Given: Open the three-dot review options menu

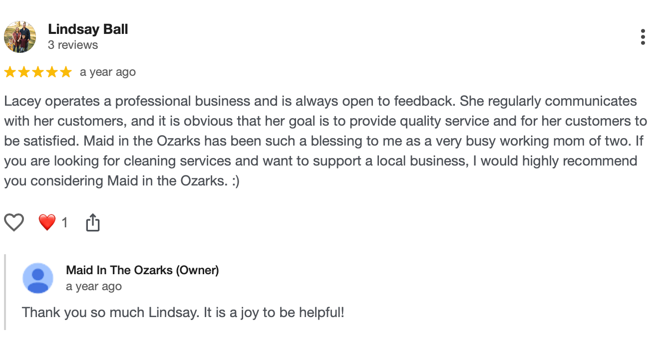Looking at the screenshot, I should [643, 36].
